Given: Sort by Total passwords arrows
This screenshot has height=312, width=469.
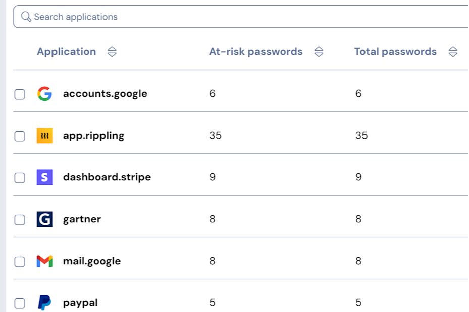Looking at the screenshot, I should pyautogui.click(x=453, y=52).
